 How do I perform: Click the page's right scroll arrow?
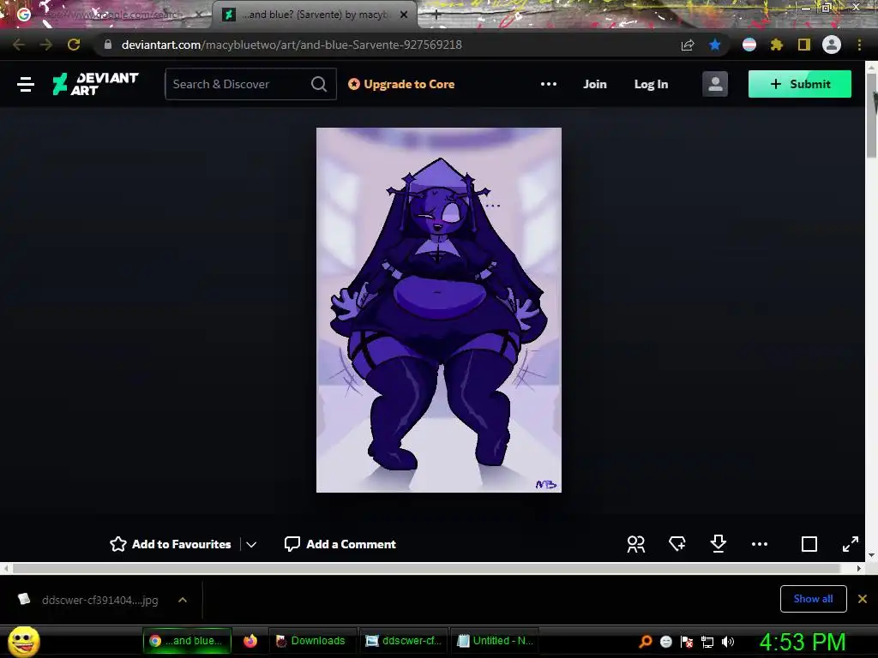(x=859, y=568)
